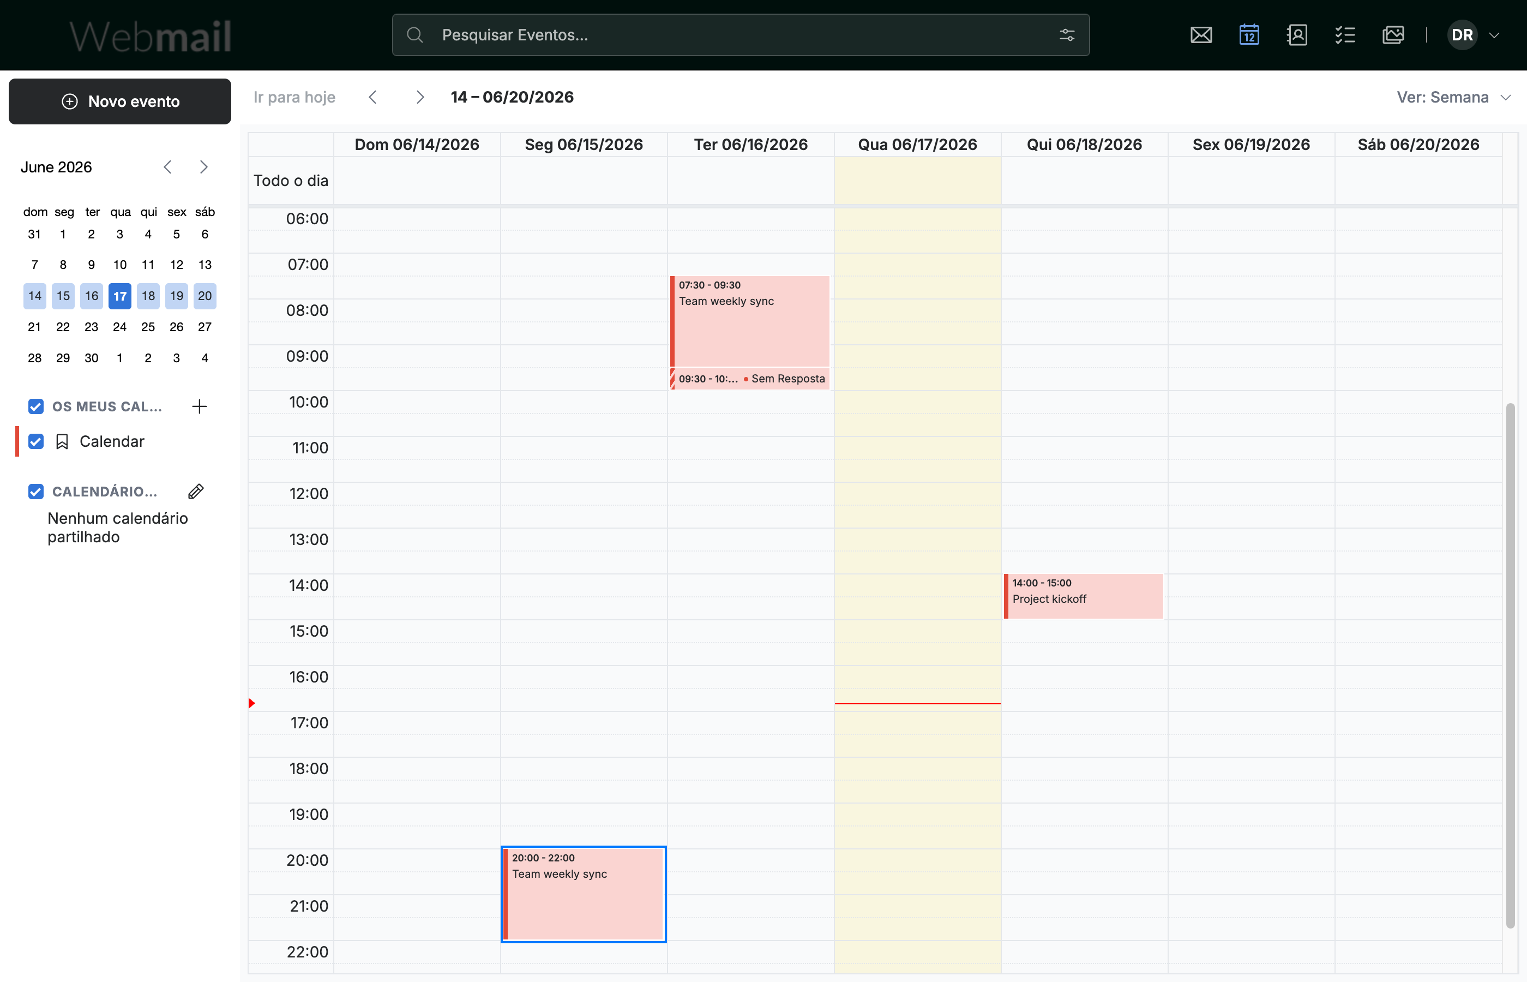Edit shared calendars with pencil icon
Viewport: 1527px width, 982px height.
point(196,491)
